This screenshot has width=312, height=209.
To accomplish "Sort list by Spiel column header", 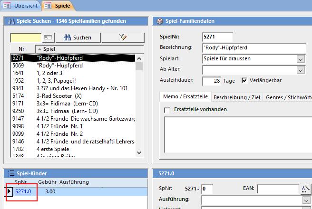I will [89, 49].
